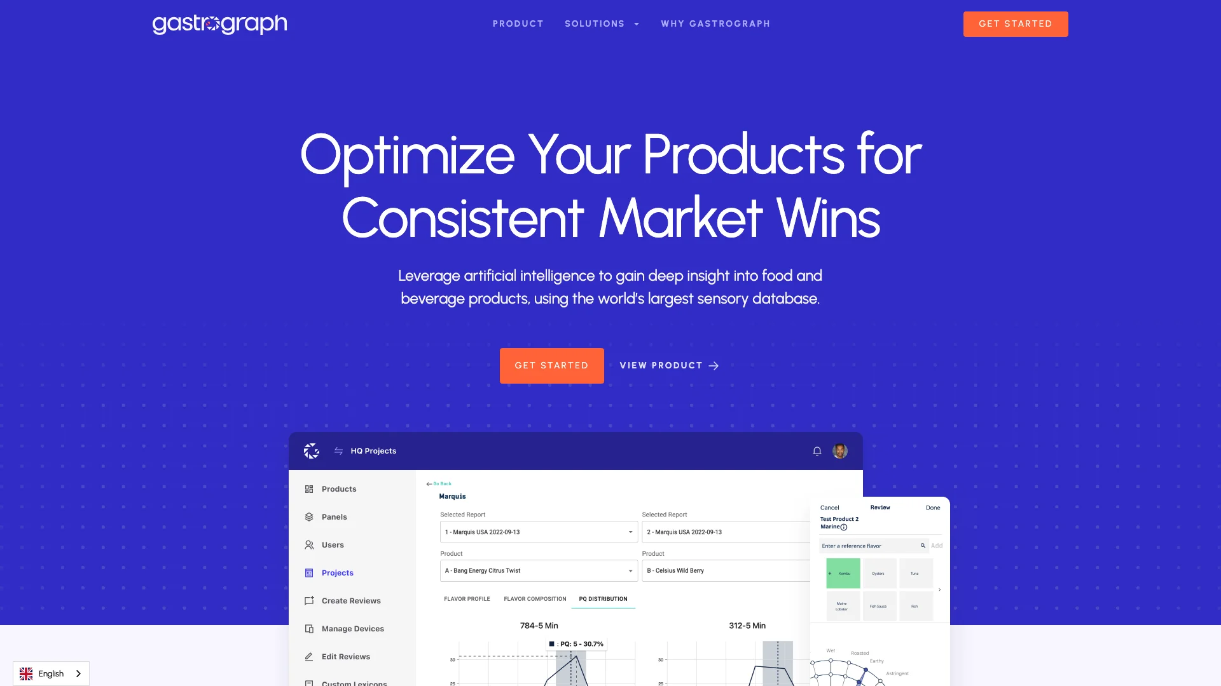The image size is (1221, 686).
Task: Click the Projects sidebar icon
Action: pos(310,573)
